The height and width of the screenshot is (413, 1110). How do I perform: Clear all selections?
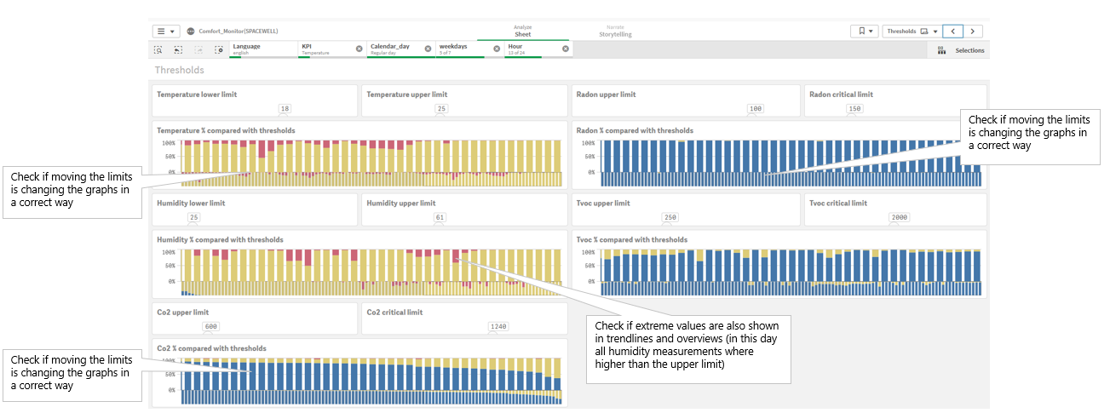point(219,50)
